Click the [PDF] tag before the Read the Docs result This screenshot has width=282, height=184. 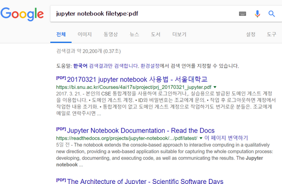point(61,129)
